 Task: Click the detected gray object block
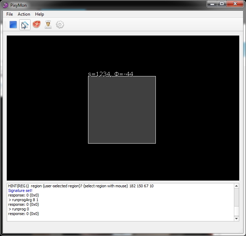point(122,110)
